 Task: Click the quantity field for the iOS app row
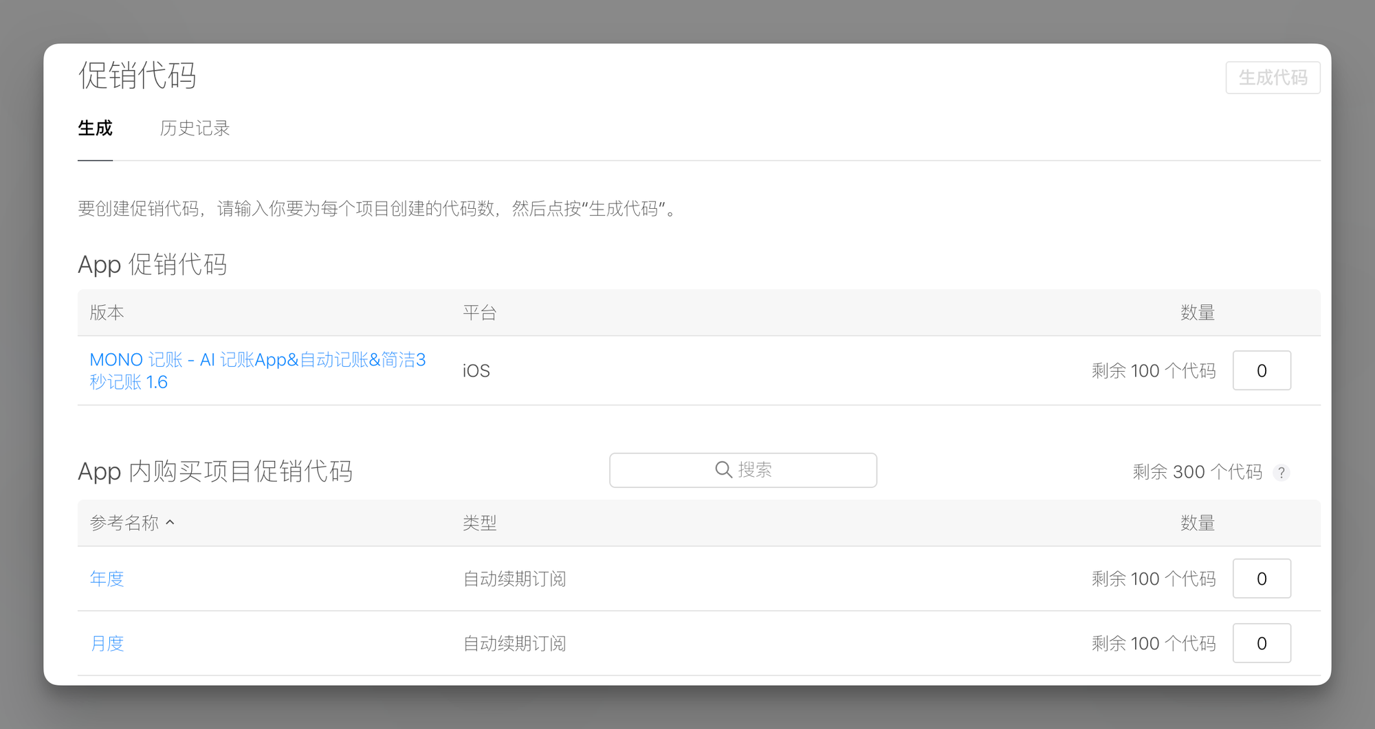coord(1261,371)
